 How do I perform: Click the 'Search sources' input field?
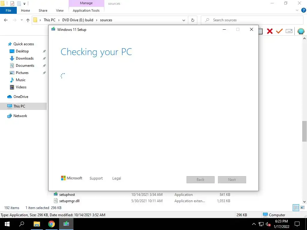tap(252, 20)
